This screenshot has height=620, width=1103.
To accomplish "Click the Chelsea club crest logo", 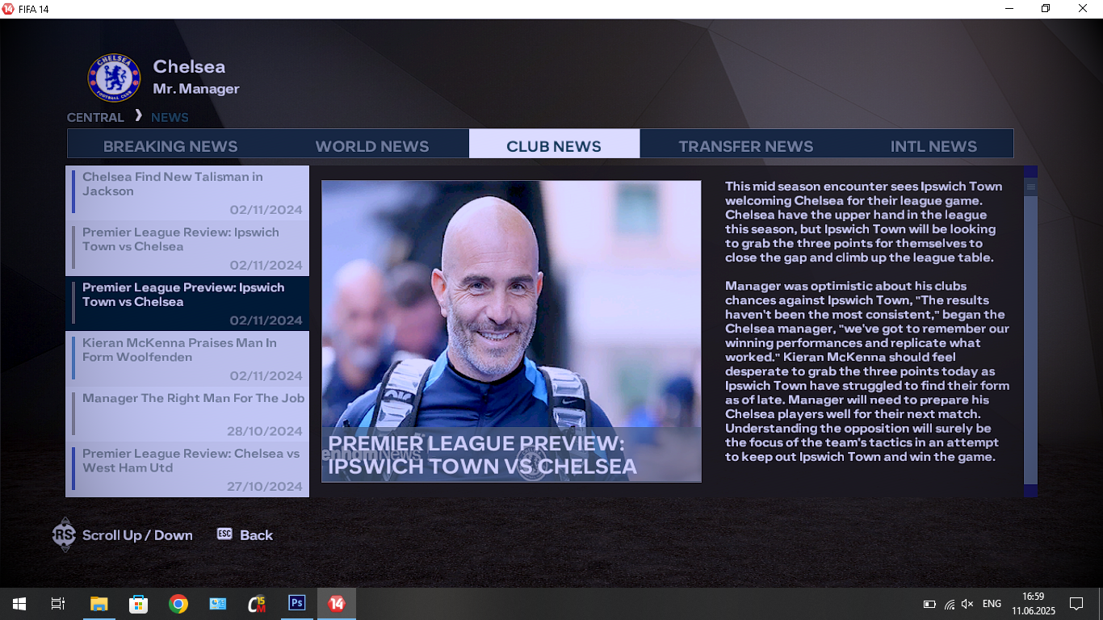I will click(x=114, y=77).
